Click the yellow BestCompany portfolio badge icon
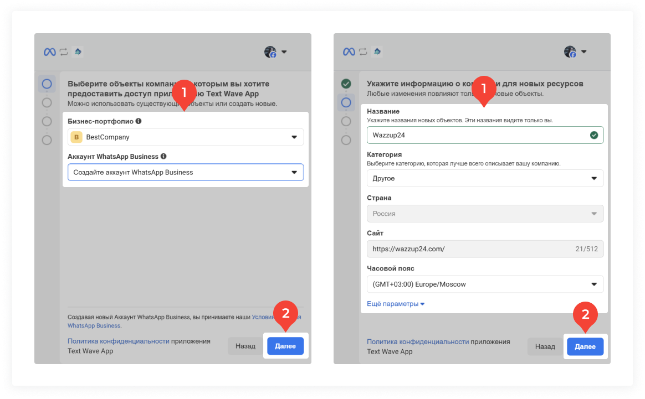 [76, 137]
